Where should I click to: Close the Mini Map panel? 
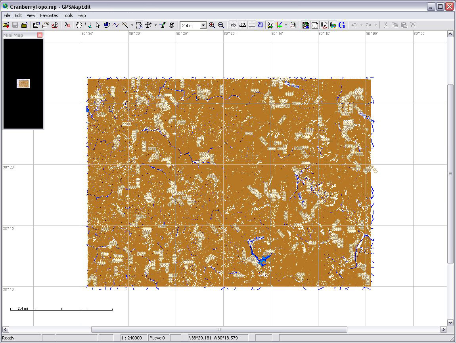click(39, 35)
